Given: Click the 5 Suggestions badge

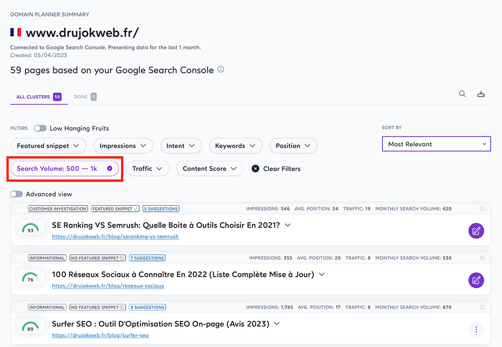Looking at the screenshot, I should [x=161, y=209].
